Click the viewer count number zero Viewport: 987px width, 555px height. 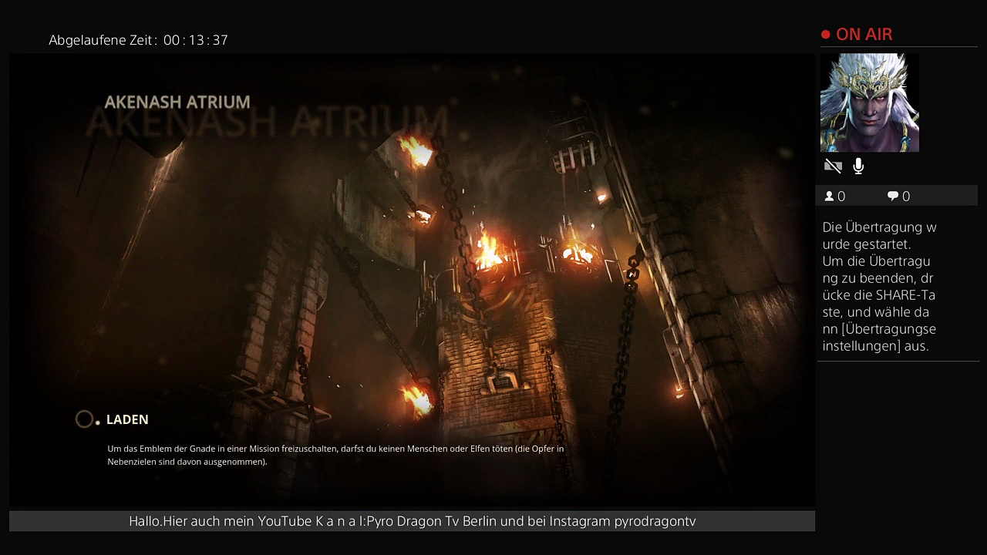pos(841,197)
